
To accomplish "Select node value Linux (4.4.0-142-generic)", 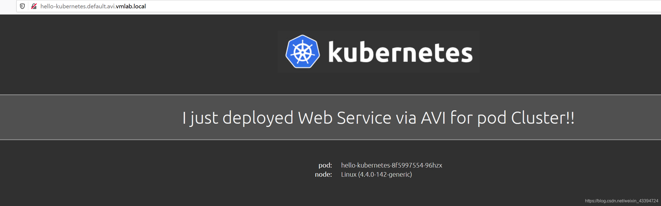I will [x=376, y=174].
